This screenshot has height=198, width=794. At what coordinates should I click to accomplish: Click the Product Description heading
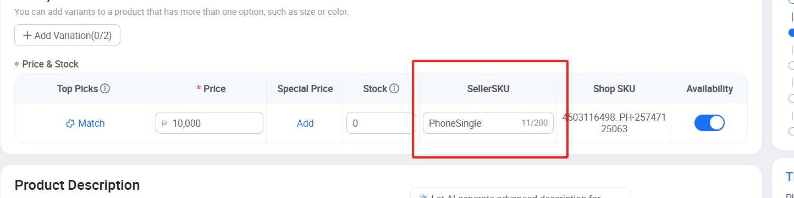click(x=77, y=185)
